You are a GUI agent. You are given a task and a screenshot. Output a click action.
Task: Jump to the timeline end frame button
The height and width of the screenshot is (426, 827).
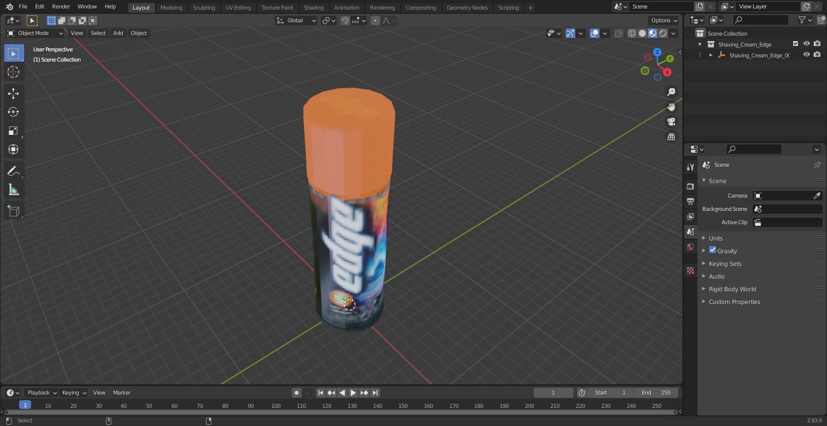click(375, 393)
